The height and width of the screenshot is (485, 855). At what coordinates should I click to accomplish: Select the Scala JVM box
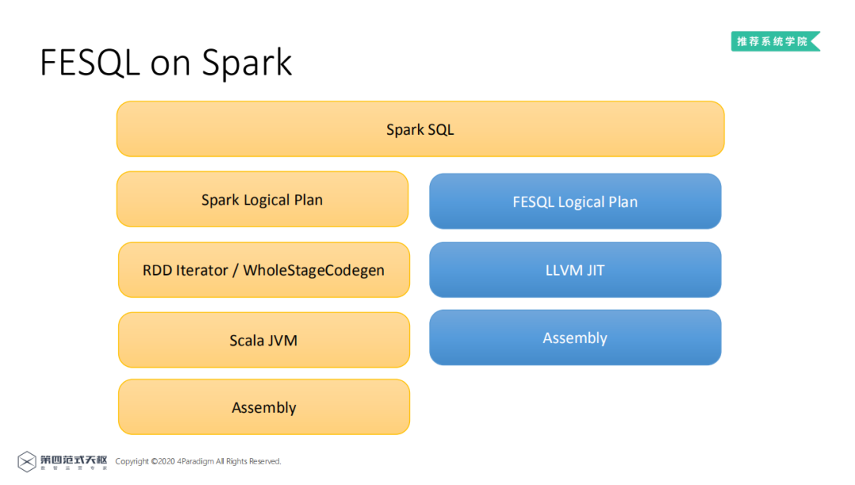264,340
